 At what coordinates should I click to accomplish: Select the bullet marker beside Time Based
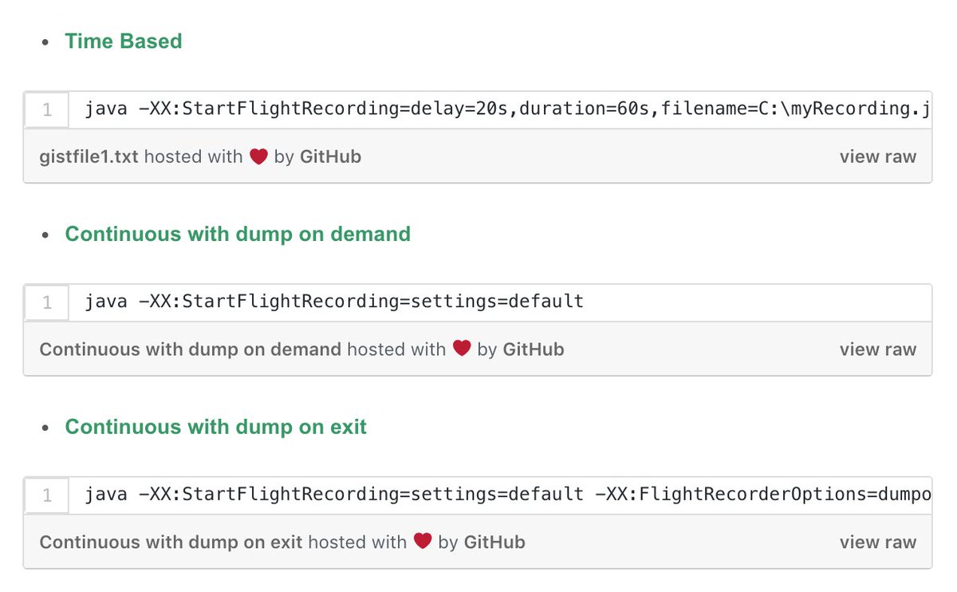point(46,41)
